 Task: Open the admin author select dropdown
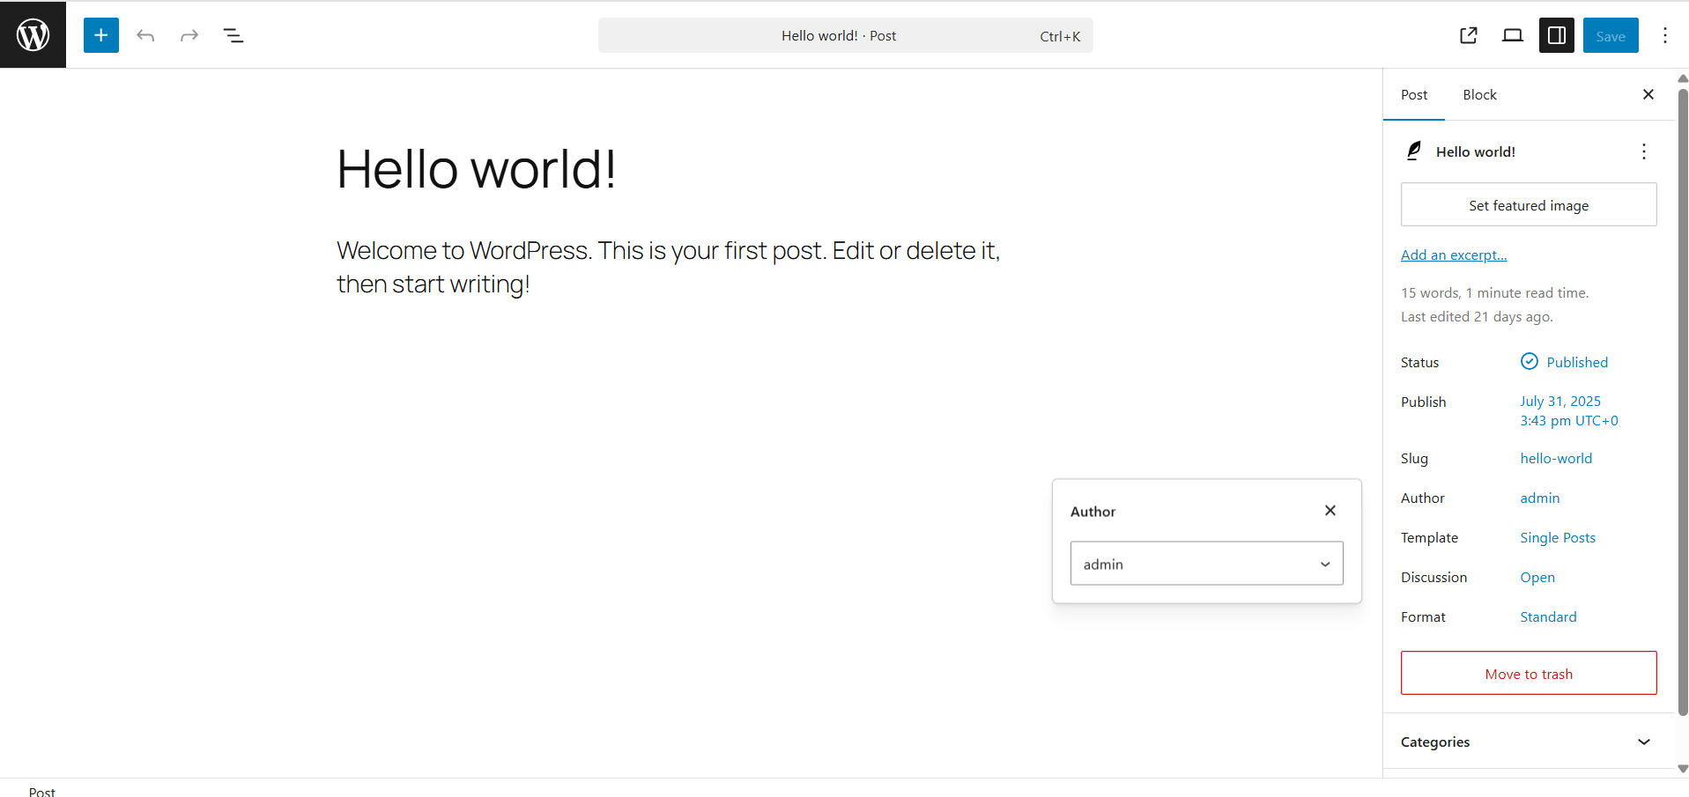click(1206, 564)
